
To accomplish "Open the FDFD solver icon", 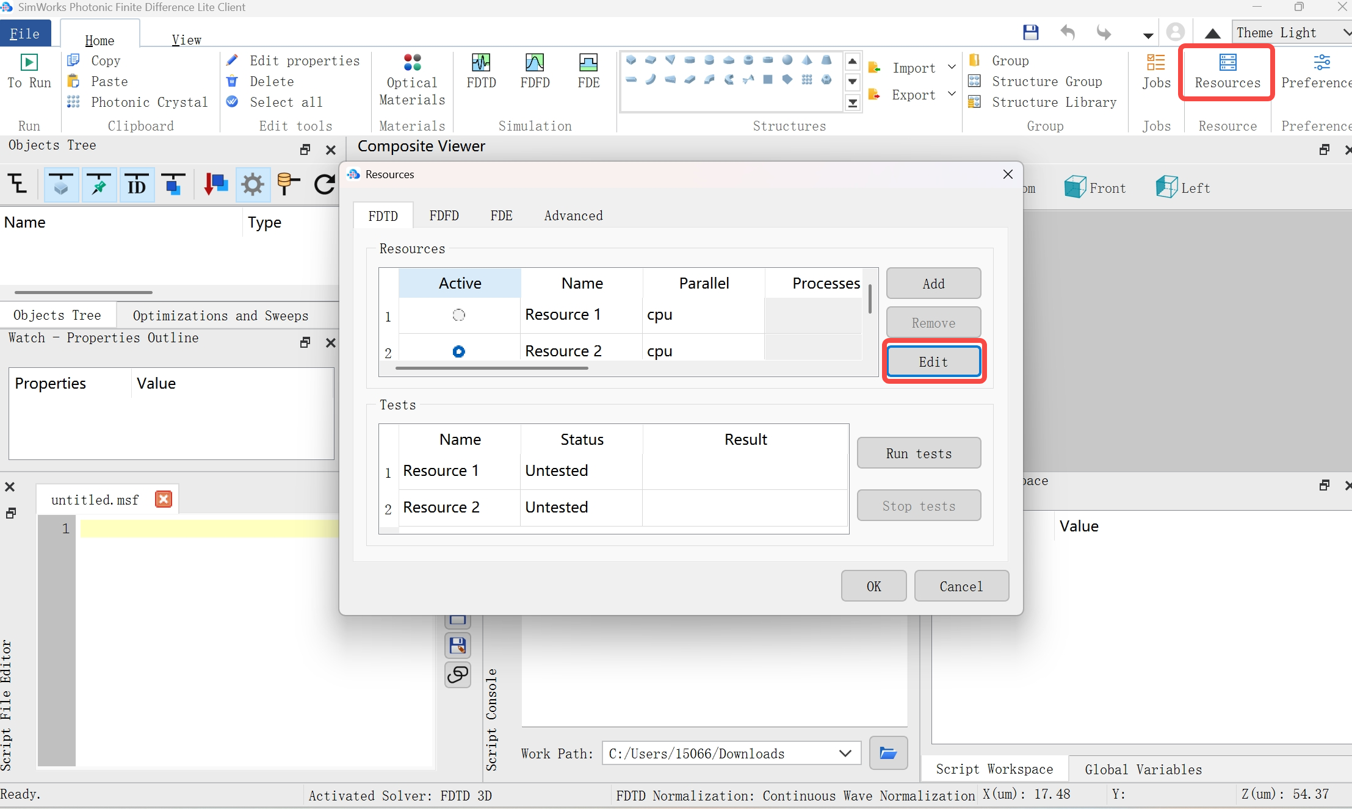I will pyautogui.click(x=535, y=71).
